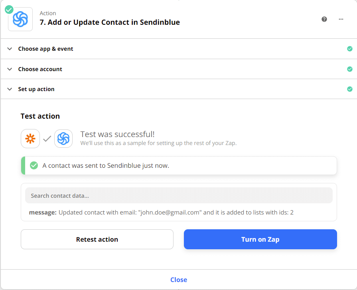
Task: Click the orange Zapier asterisk icon
Action: 30,139
